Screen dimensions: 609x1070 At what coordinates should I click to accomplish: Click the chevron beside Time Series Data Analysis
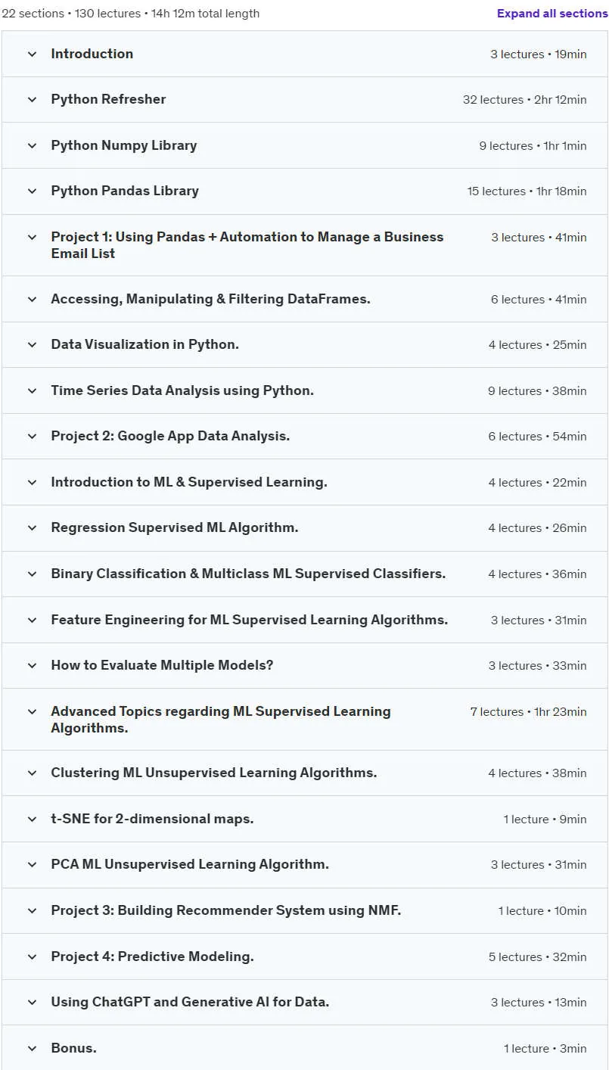pyautogui.click(x=32, y=391)
